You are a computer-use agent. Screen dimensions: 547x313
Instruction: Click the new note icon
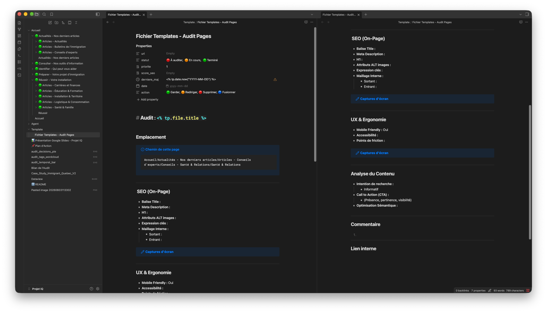tap(50, 23)
